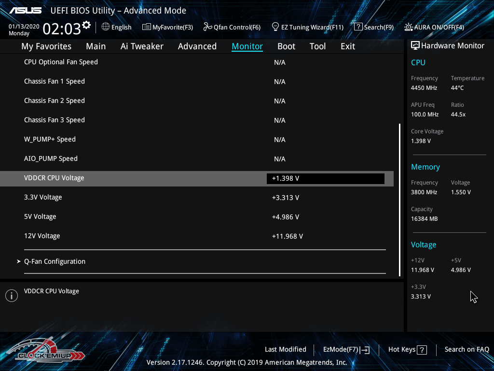
Task: Click the vertical scrollbar in monitor list
Action: [399, 199]
